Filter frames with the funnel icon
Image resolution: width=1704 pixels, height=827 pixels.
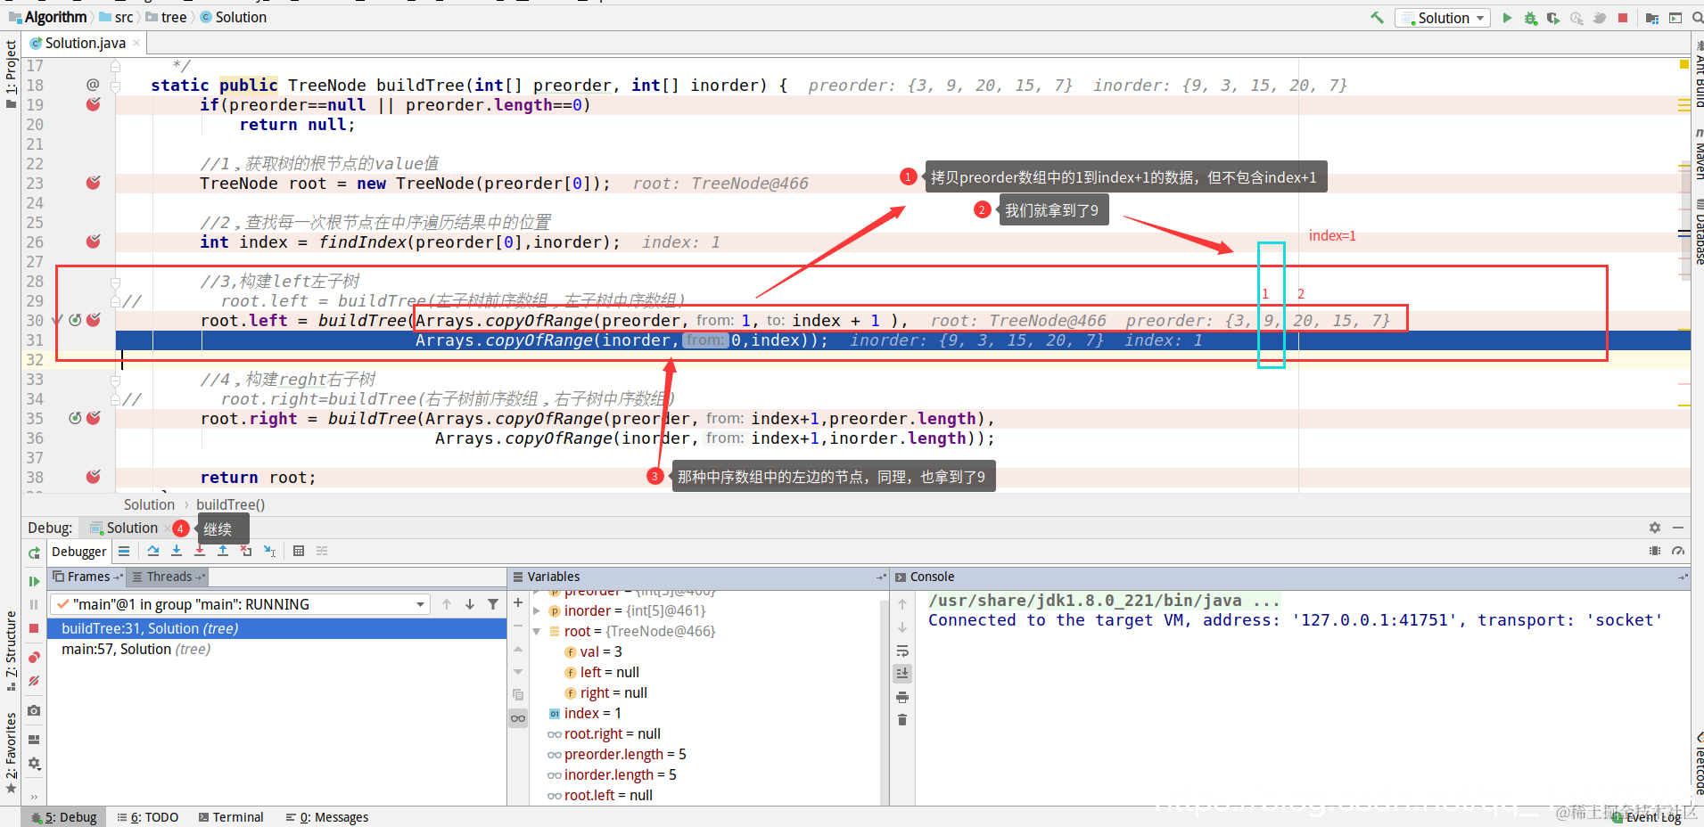[493, 604]
